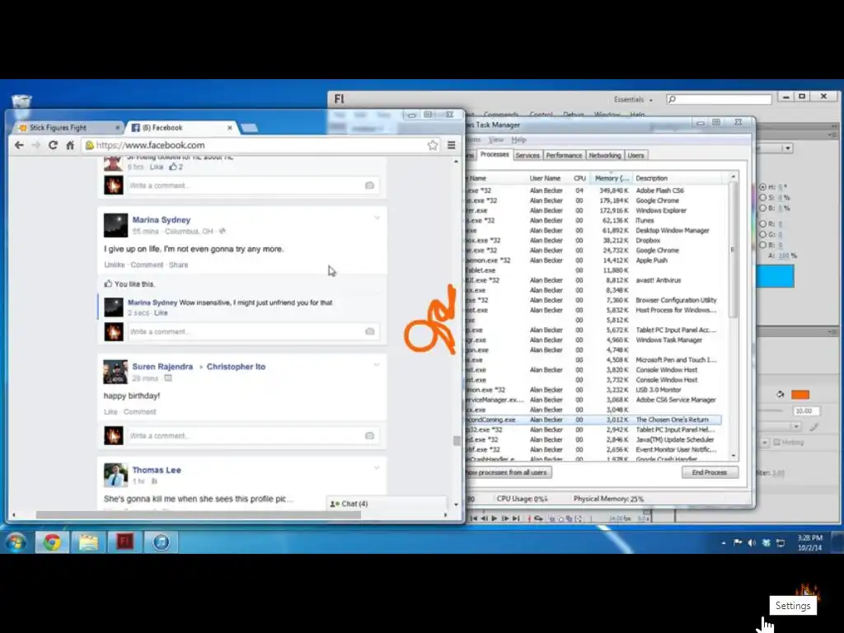Open Essentials workspace dropdown in Flash
The height and width of the screenshot is (633, 844).
(633, 100)
